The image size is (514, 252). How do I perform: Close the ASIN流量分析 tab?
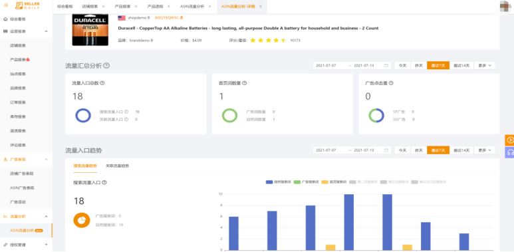pyautogui.click(x=210, y=7)
